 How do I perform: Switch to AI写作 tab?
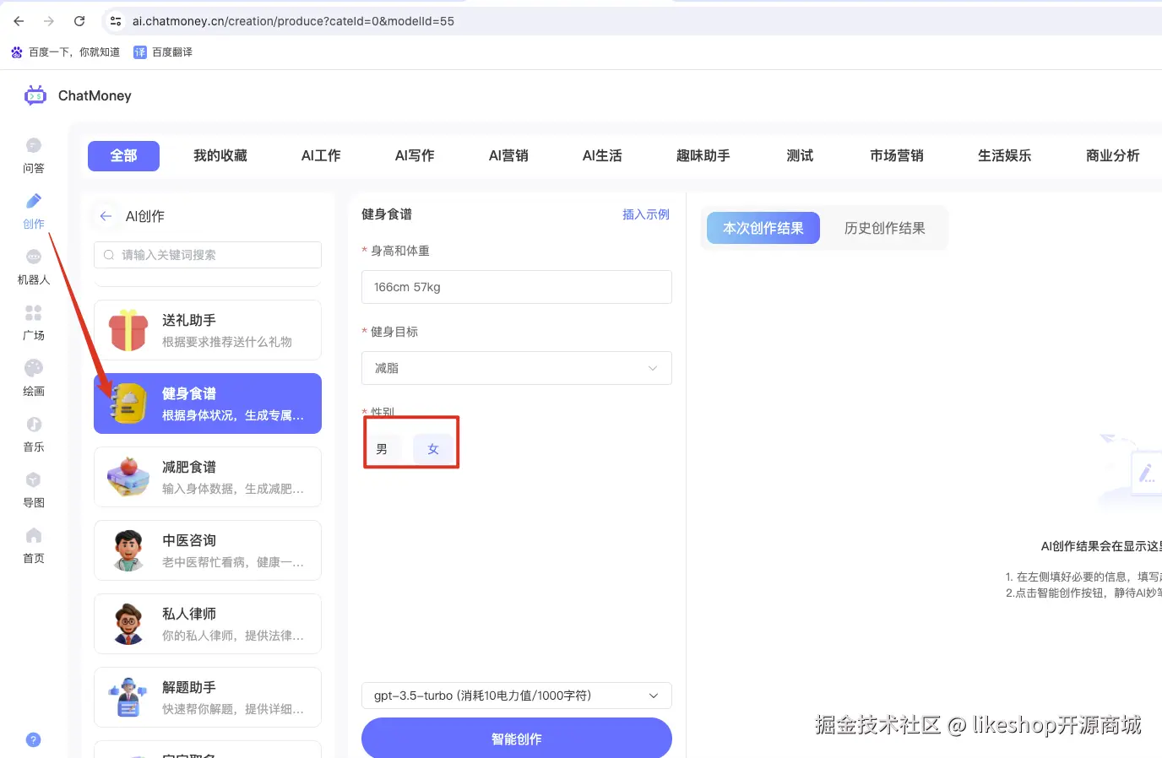(x=415, y=155)
